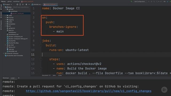This screenshot has width=171, height=96.
Task: Select booklibrary binary file in tree
Action: pyautogui.click(x=11, y=33)
